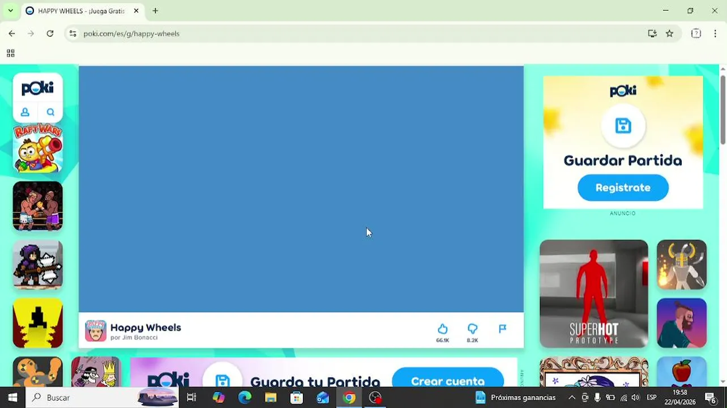Reload the current page

pyautogui.click(x=50, y=33)
